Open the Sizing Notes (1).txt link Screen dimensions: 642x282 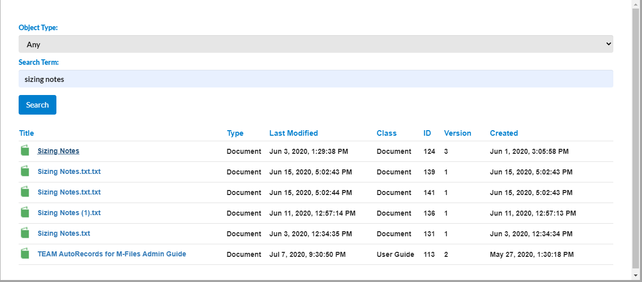pyautogui.click(x=69, y=213)
